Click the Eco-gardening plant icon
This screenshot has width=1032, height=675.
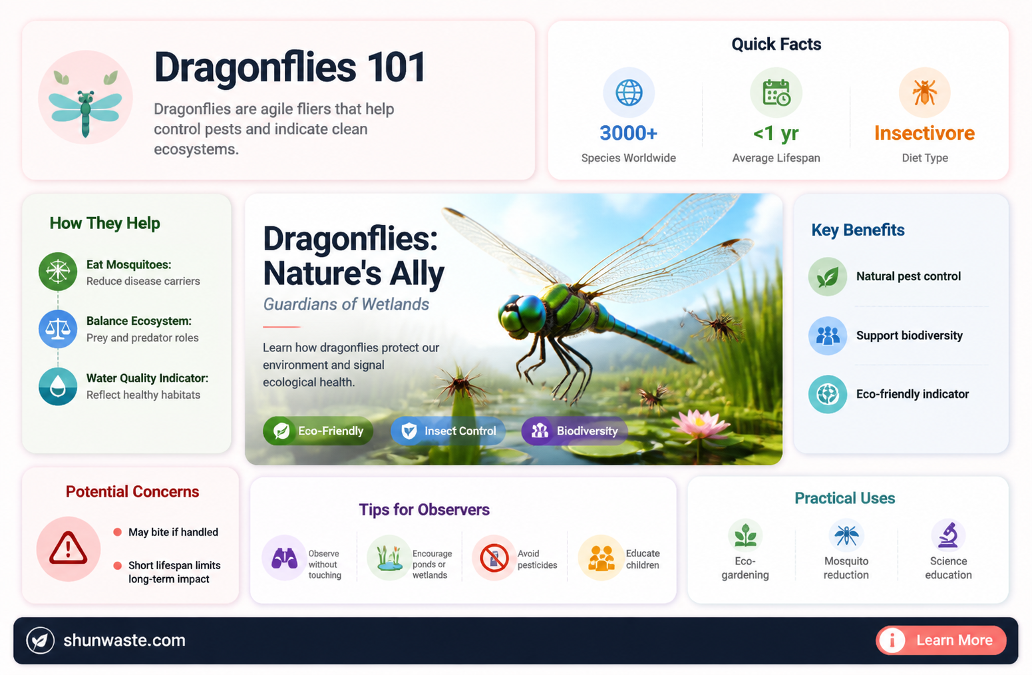(745, 535)
